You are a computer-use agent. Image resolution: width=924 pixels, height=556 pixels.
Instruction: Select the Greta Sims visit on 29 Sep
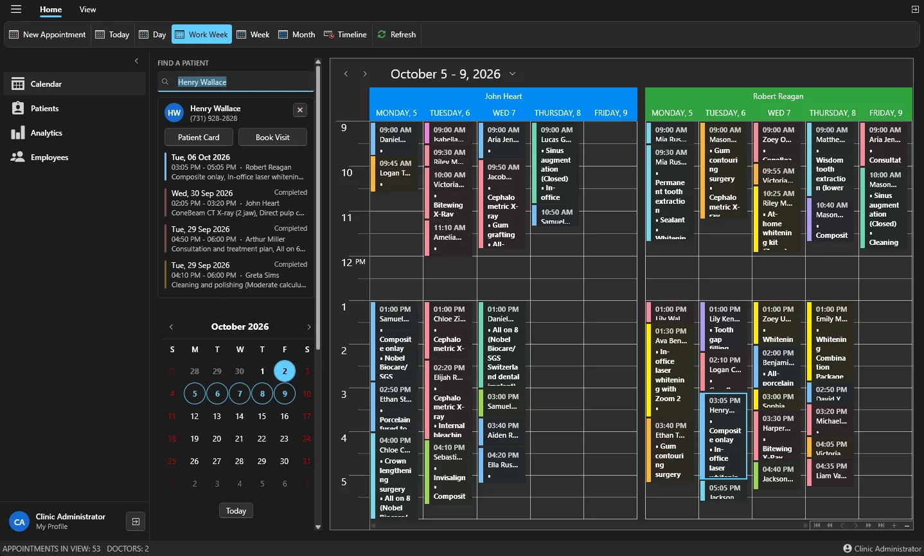point(236,275)
